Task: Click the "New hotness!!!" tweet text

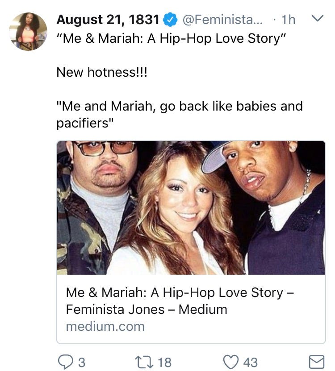Action: [101, 72]
